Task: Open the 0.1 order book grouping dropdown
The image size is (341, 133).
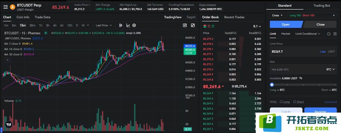Action: coord(257,26)
